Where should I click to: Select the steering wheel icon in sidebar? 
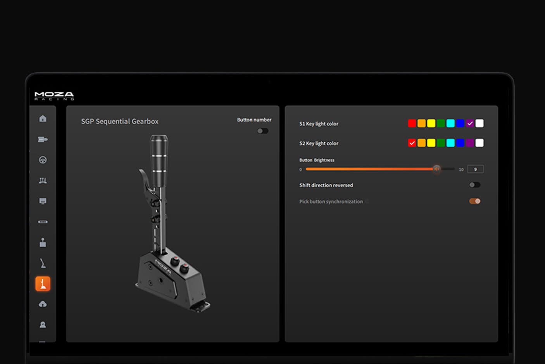43,160
